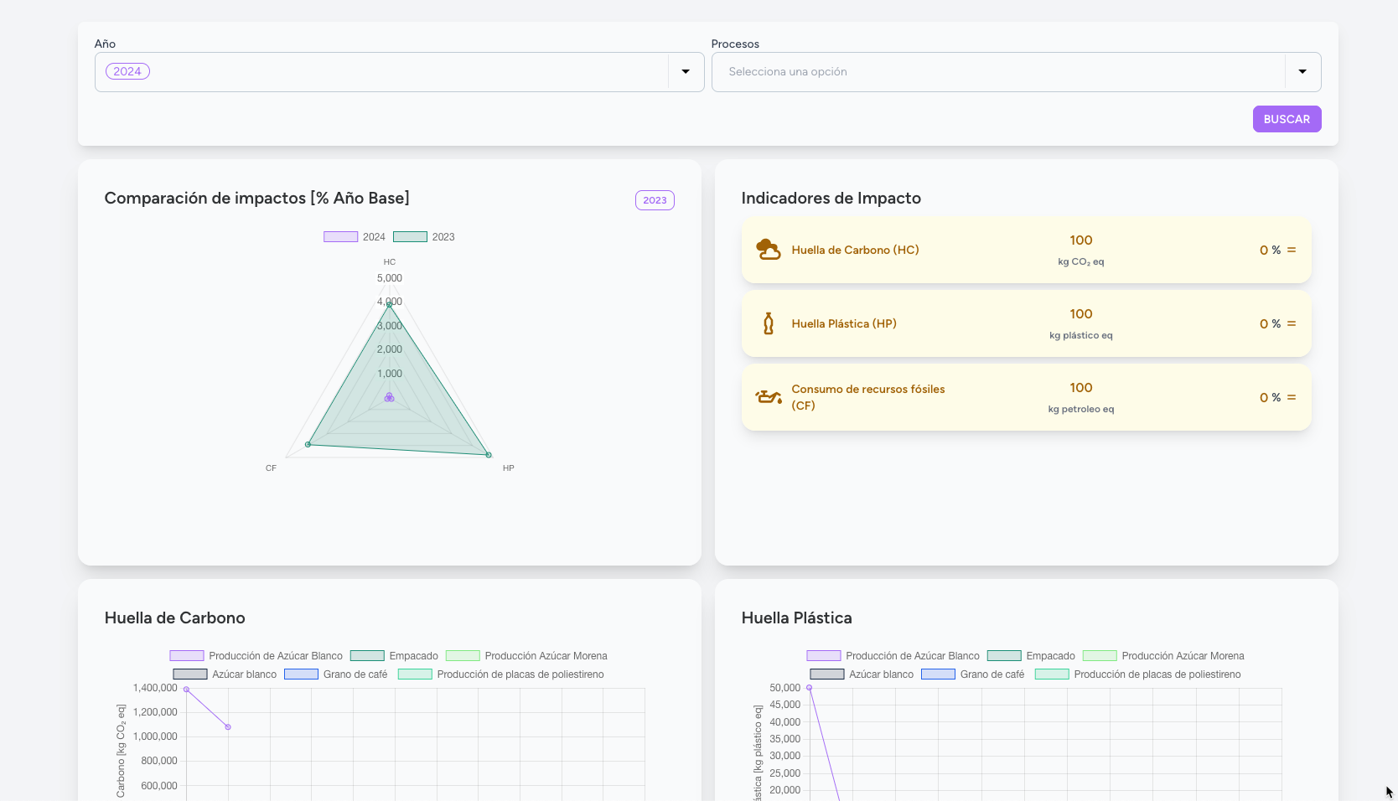1398x801 pixels.
Task: Click the first data point in Huella de Carbono chart
Action: click(186, 690)
